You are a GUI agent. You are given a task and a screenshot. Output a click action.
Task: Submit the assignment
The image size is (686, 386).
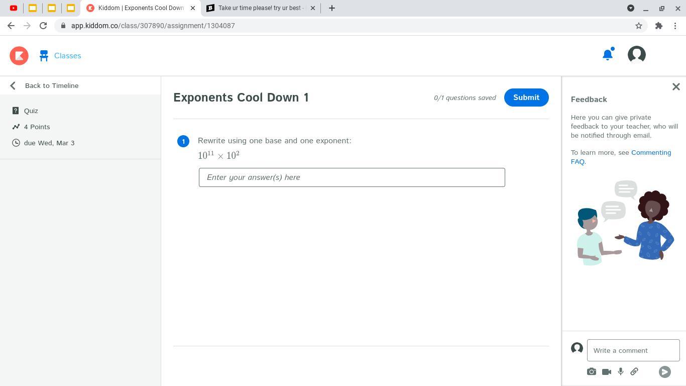click(526, 98)
